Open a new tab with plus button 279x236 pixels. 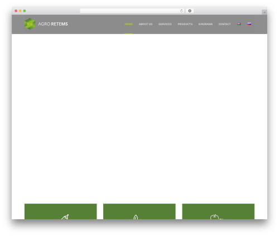tap(264, 12)
